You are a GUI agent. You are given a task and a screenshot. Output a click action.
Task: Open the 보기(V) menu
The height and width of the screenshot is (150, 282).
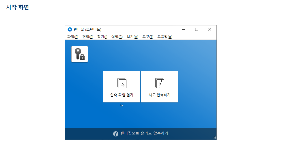point(132,37)
